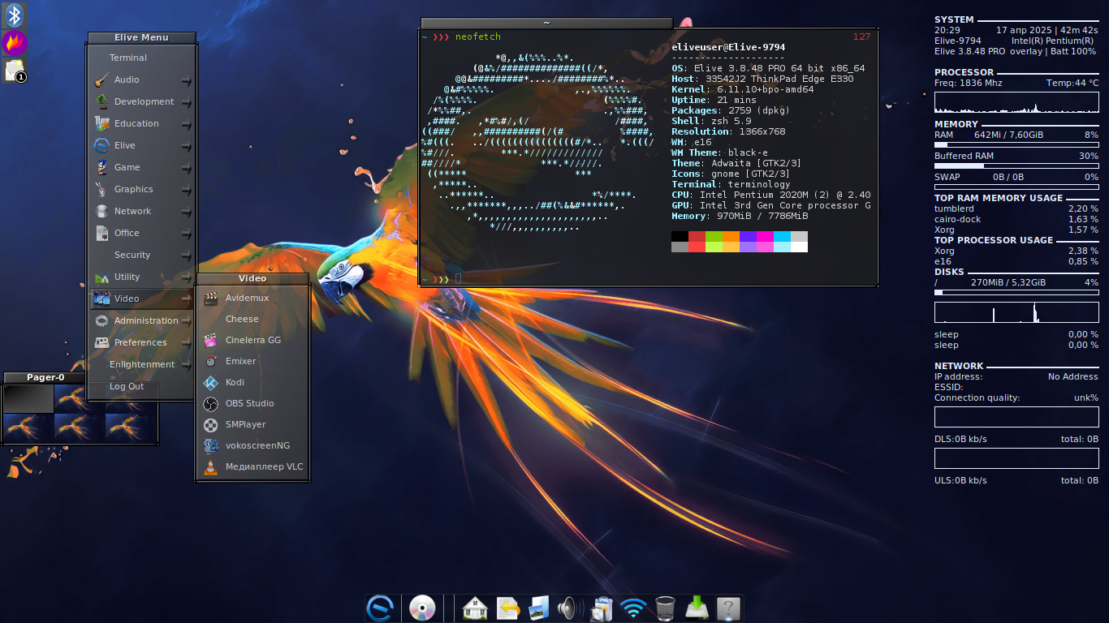Launch OBS Studio via its round icon

click(210, 403)
